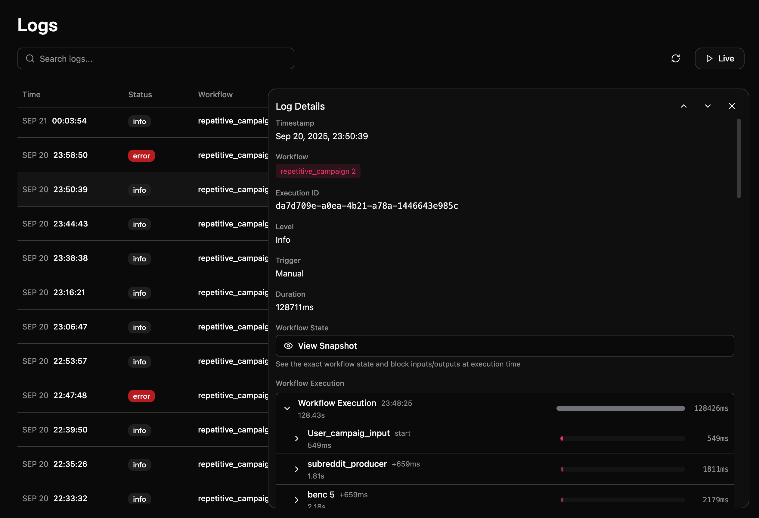Click the Search logs input field
The image size is (759, 518).
point(131,58)
